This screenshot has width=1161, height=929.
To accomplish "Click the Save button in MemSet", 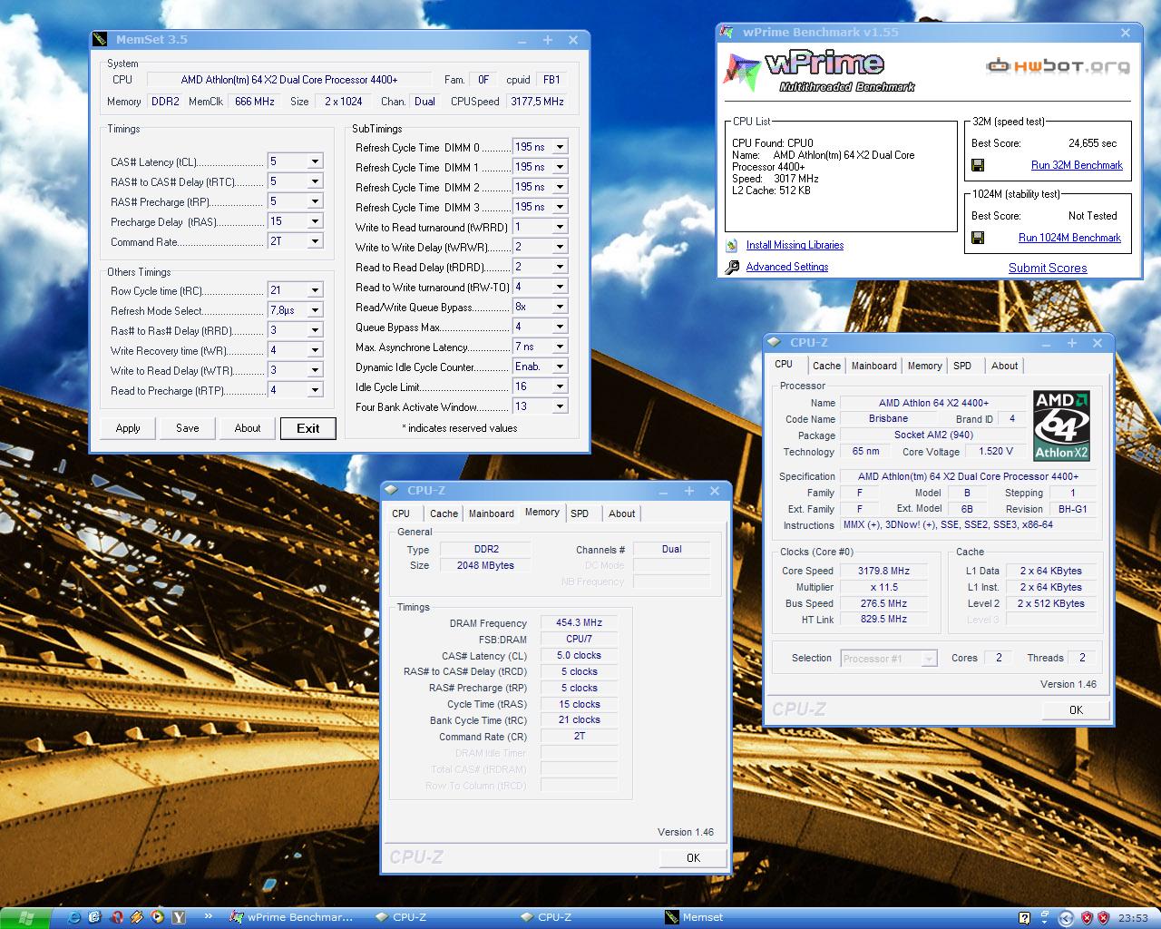I will pos(188,428).
